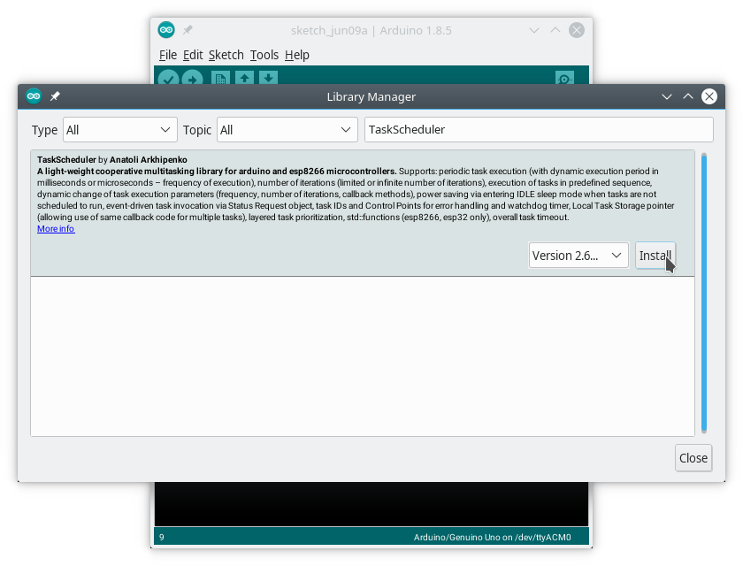Open the Serial Monitor magnifier icon
The width and height of the screenshot is (743, 566).
564,80
